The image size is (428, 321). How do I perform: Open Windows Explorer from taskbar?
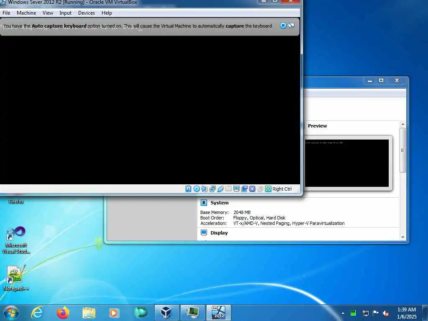89,313
